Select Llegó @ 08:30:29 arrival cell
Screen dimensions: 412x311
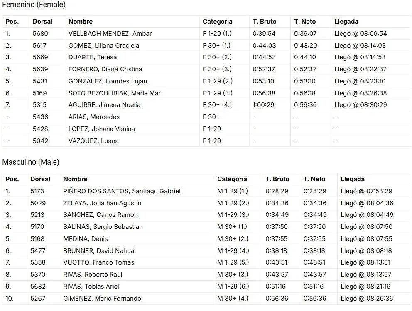[x=360, y=105]
